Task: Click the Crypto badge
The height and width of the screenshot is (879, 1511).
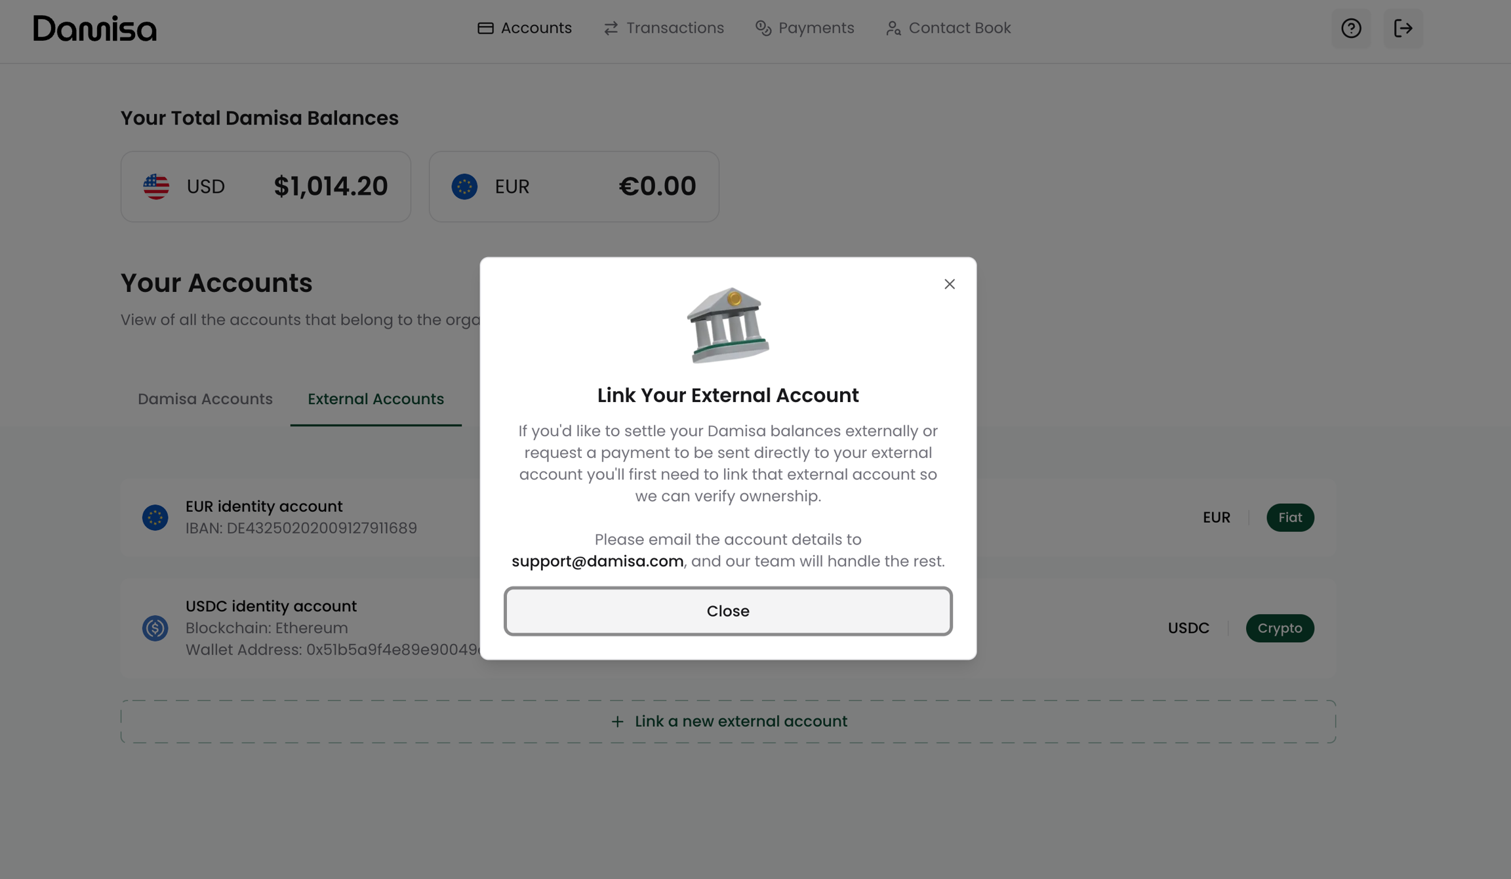Action: coord(1279,628)
